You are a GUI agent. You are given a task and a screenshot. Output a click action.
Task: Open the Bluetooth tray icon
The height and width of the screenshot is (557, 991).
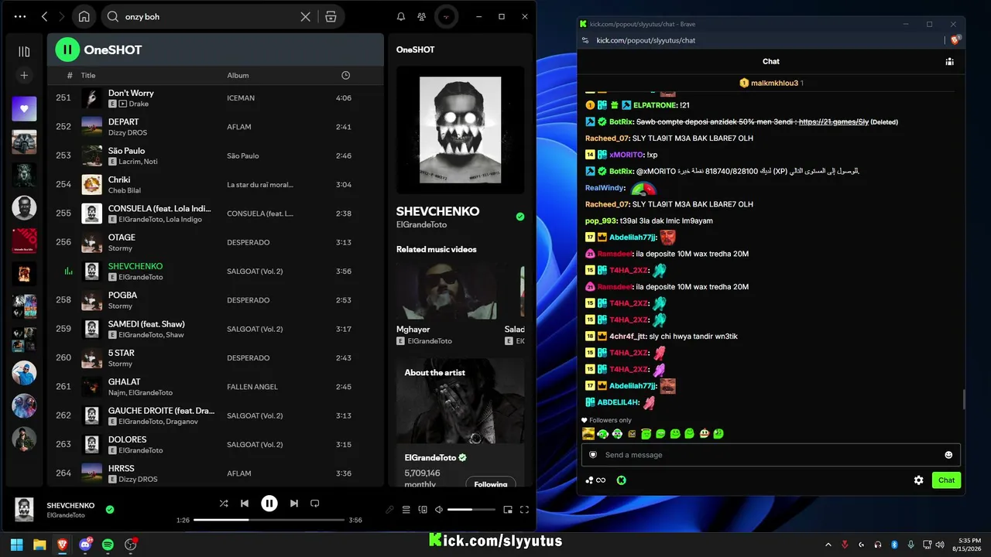click(x=894, y=545)
